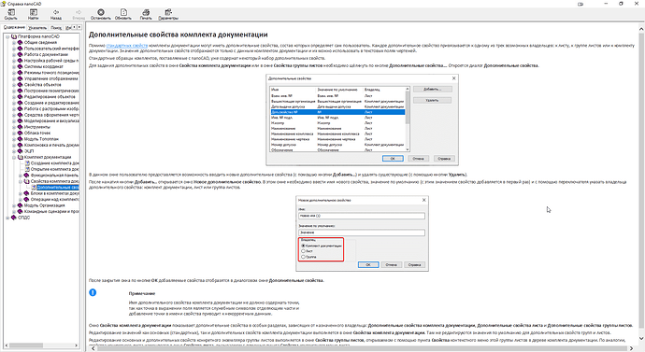
Task: Click the contents tree horizontal scrollbar thumb
Action: [x=26, y=345]
